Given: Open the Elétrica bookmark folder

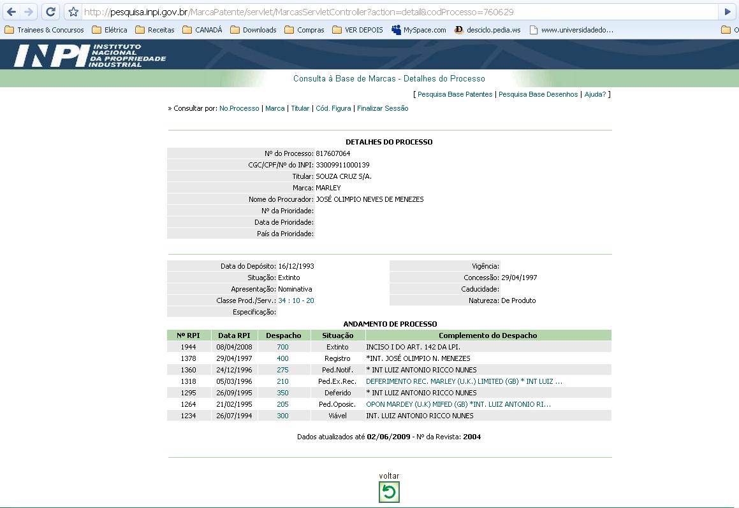Looking at the screenshot, I should click(109, 30).
